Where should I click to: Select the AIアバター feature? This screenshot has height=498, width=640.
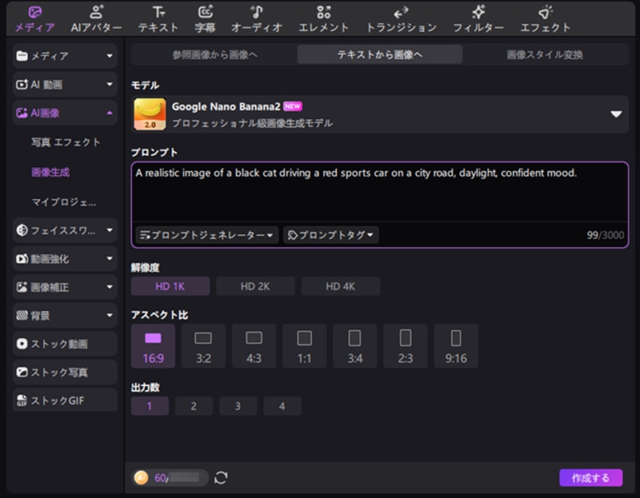[x=96, y=18]
